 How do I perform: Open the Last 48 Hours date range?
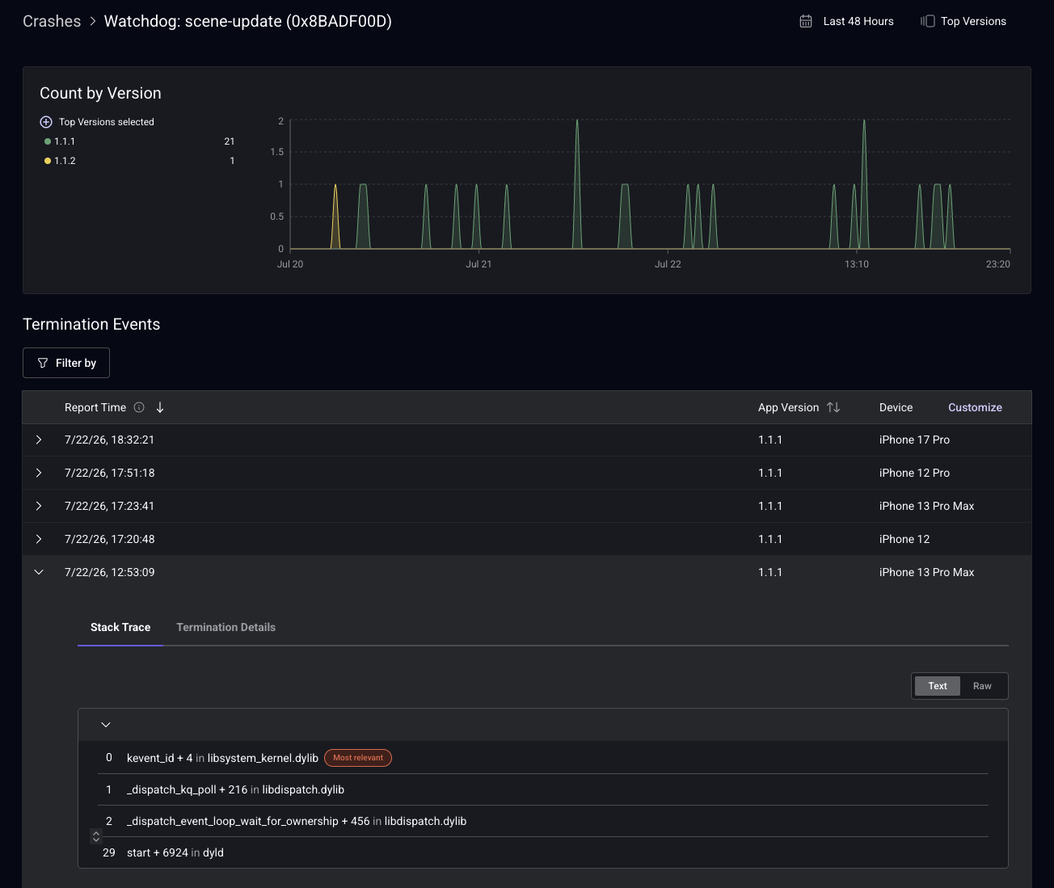(858, 21)
